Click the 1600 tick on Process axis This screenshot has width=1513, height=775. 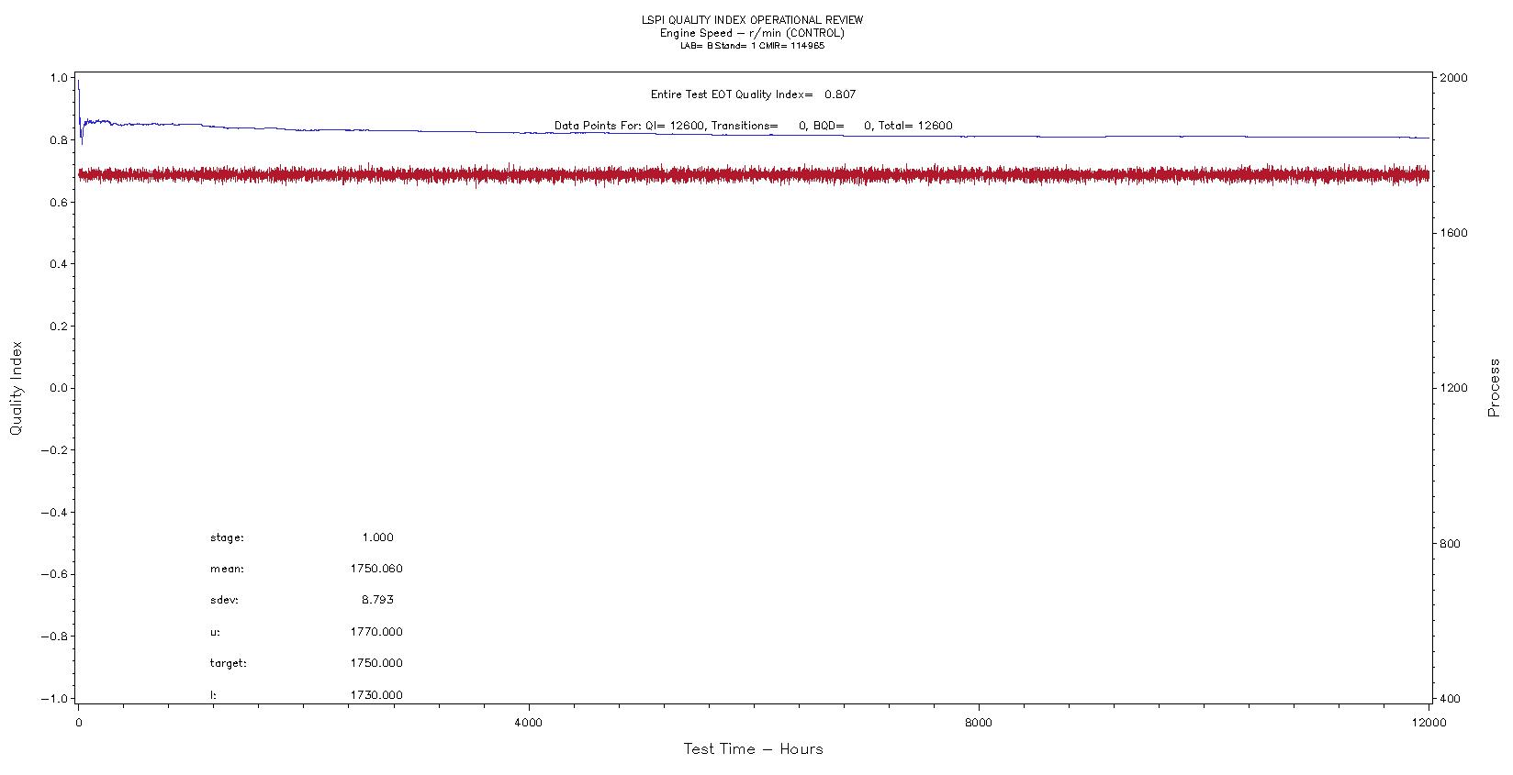click(x=1453, y=233)
